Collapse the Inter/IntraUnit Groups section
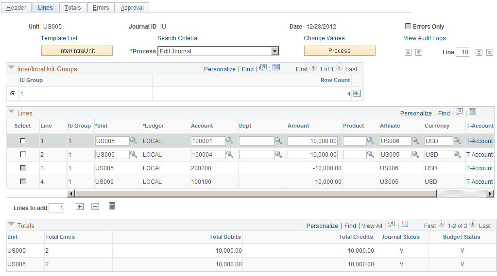The height and width of the screenshot is (276, 497). (11, 67)
